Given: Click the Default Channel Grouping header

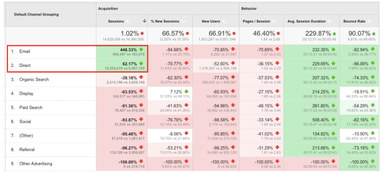Looking at the screenshot, I should 36,14.
